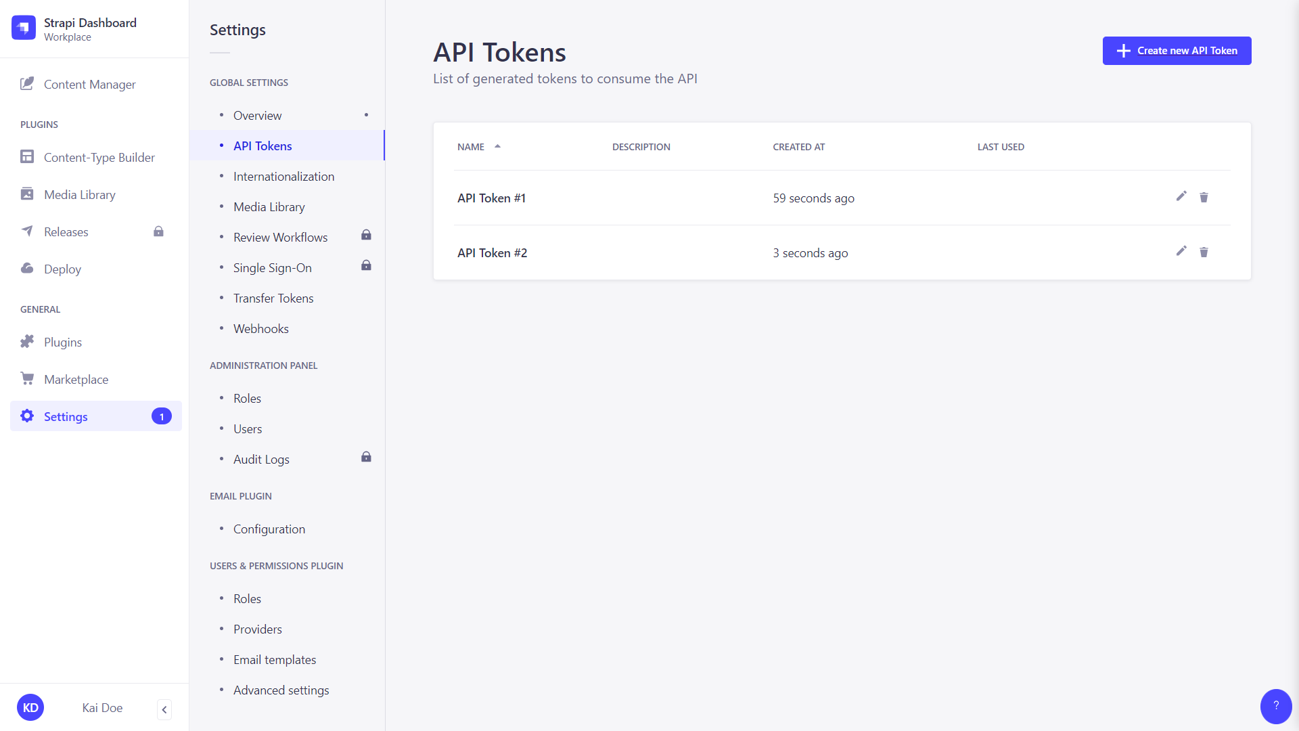Open the Content Manager from the sidebar
The width and height of the screenshot is (1299, 731).
(89, 84)
